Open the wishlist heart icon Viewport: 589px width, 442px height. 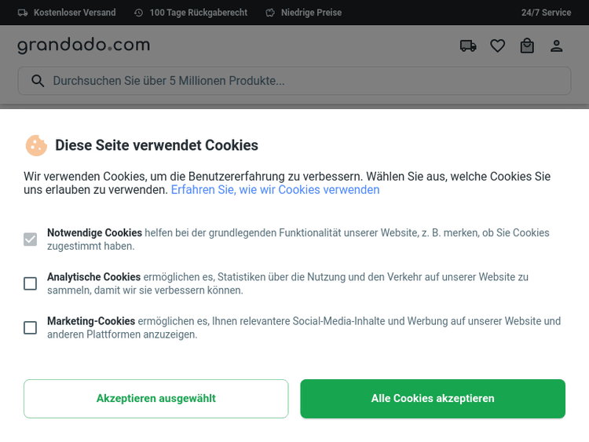point(497,46)
